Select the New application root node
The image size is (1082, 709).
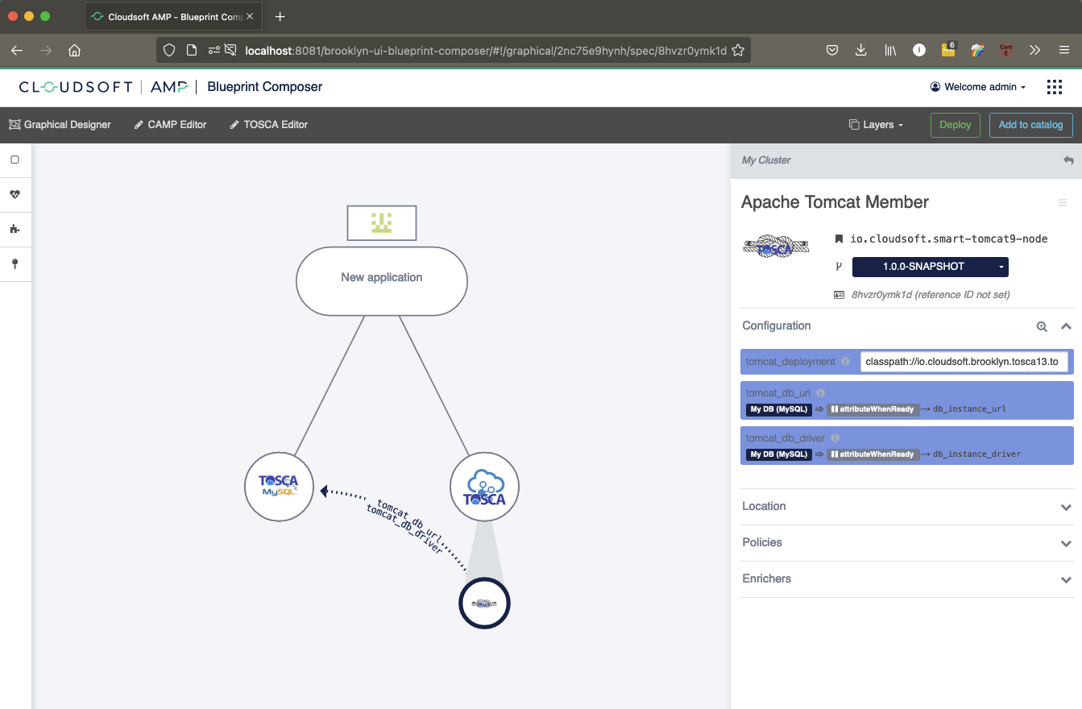(x=382, y=281)
